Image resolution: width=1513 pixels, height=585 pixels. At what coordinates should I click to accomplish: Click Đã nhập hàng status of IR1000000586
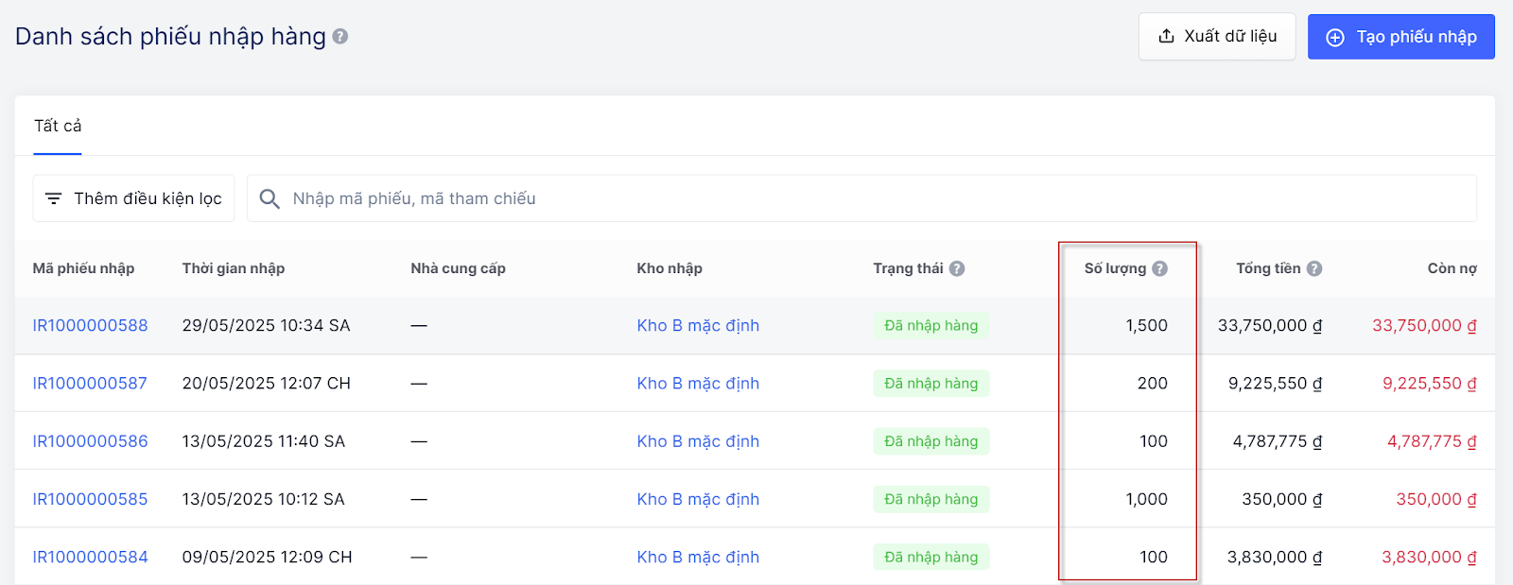[x=931, y=441]
